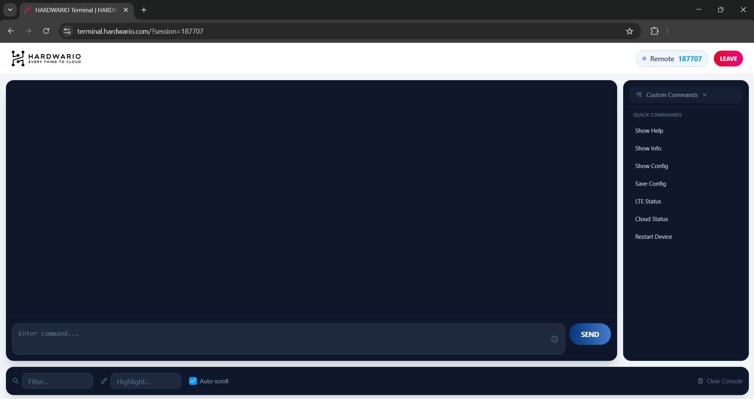Screen dimensions: 754x399
Task: Leave the remote session
Action: click(728, 59)
